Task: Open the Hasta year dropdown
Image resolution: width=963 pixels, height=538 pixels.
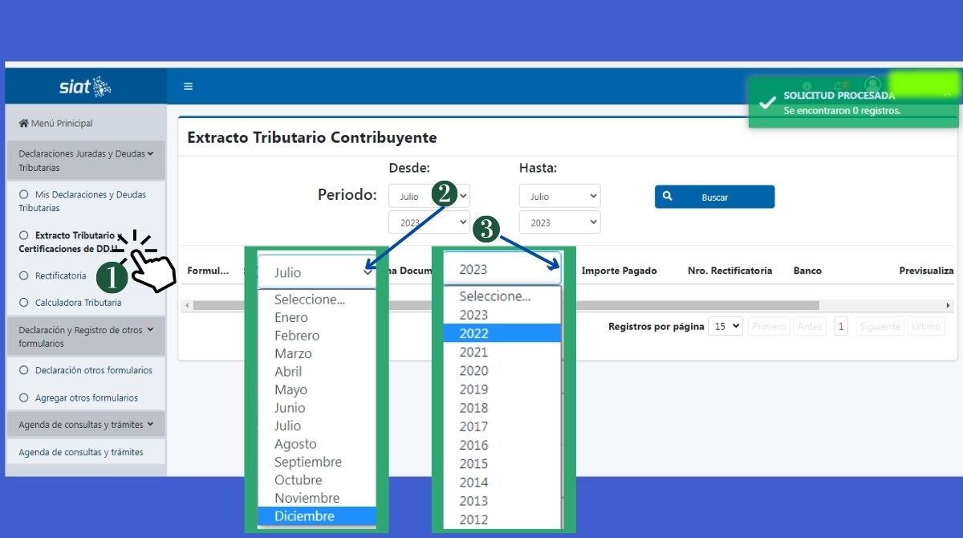Action: [559, 222]
